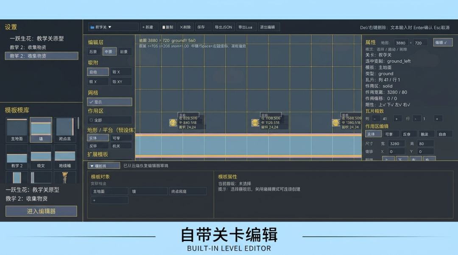
Task: Increase the 行 row count
Action: click(x=437, y=118)
